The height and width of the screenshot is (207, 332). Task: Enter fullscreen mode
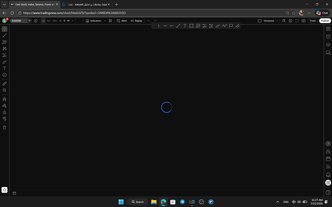(297, 21)
